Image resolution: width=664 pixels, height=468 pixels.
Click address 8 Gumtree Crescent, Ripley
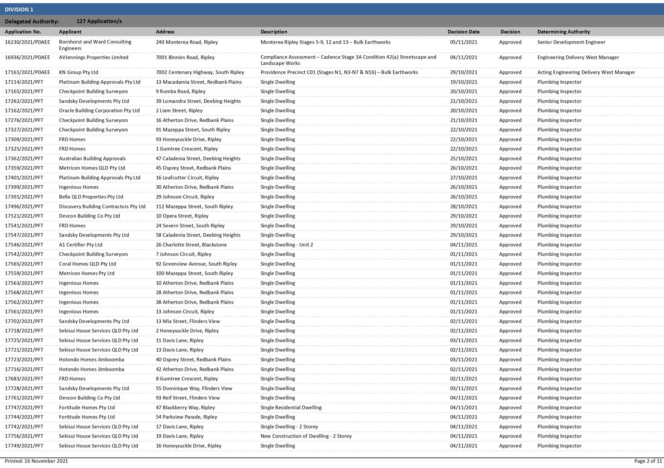pos(187,379)
